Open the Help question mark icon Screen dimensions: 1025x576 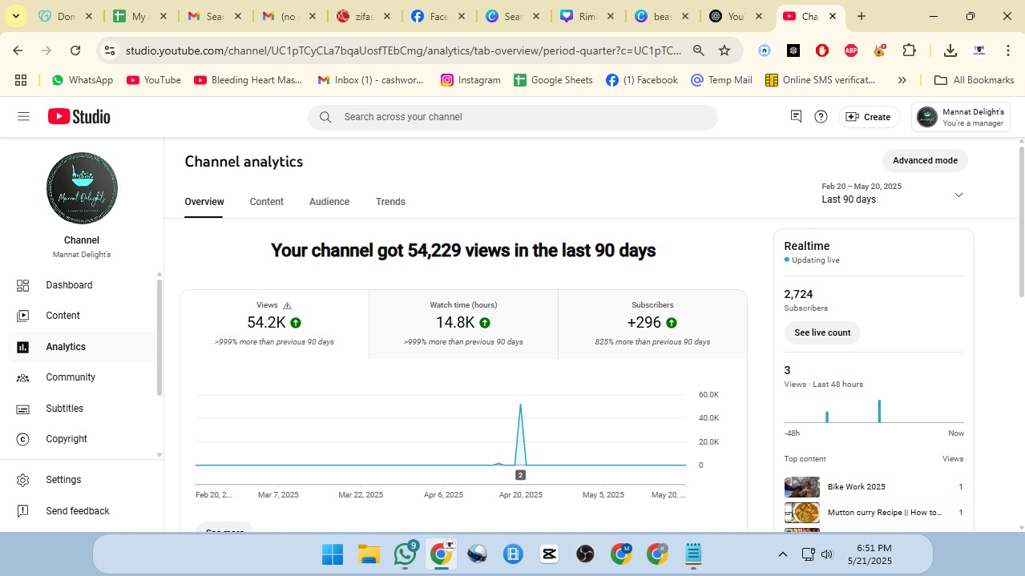tap(821, 117)
